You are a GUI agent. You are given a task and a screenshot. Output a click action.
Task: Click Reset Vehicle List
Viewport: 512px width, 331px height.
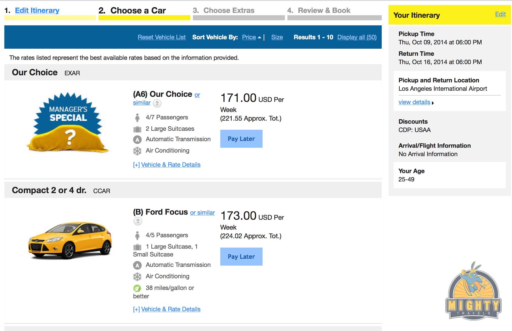(162, 37)
